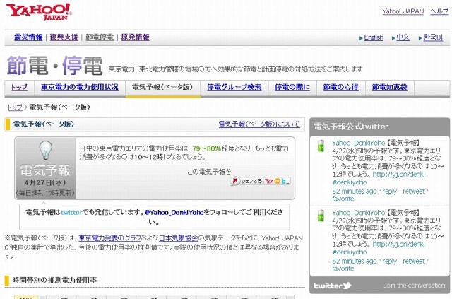Viewport: 452px width, 299px height.
Task: Select the 停電グループ検索 tab
Action: [234, 87]
